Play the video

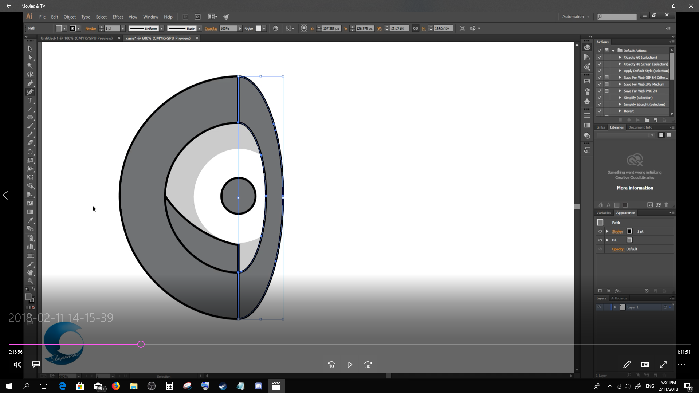(350, 365)
